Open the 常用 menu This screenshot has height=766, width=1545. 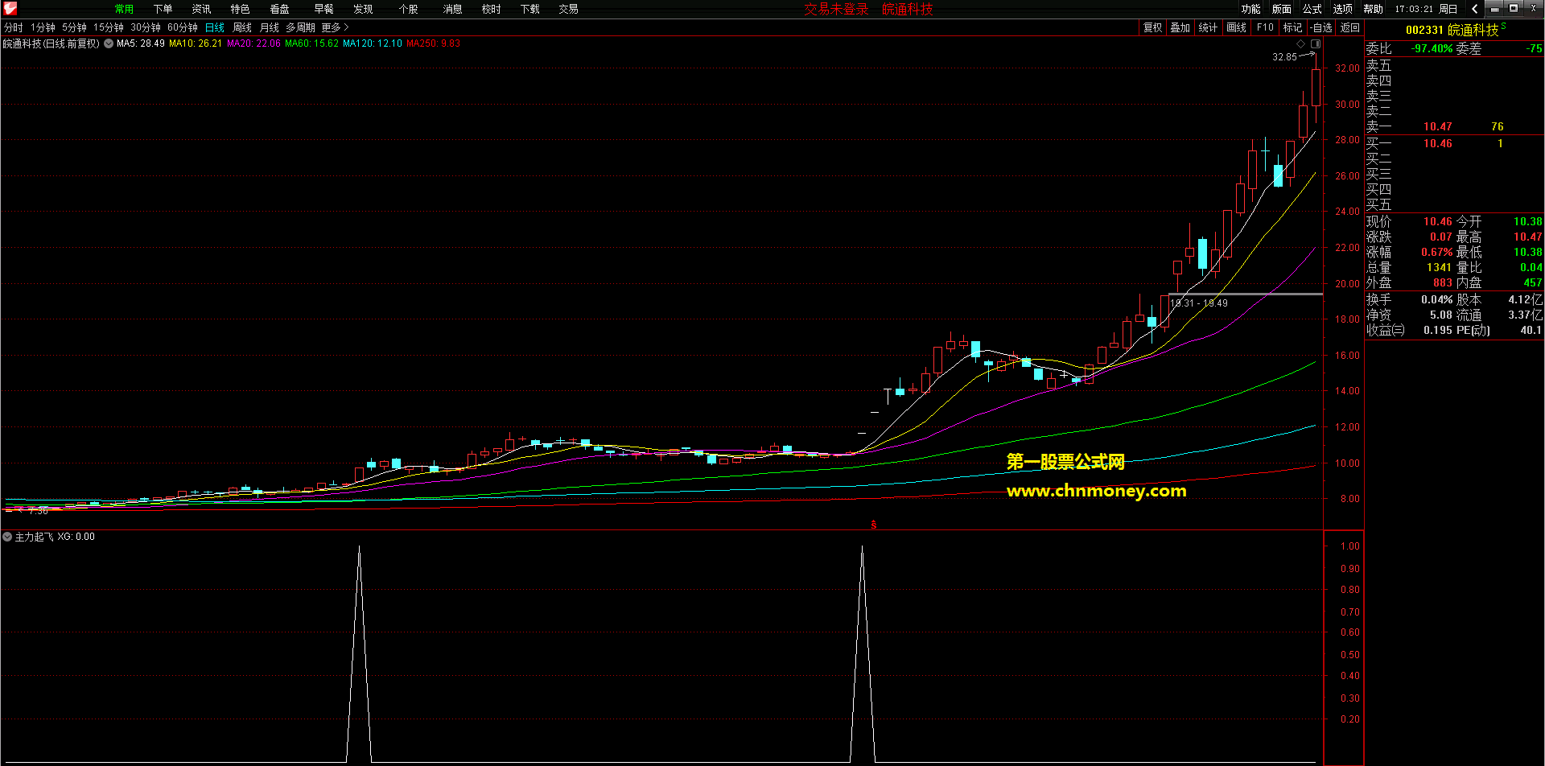tap(124, 9)
